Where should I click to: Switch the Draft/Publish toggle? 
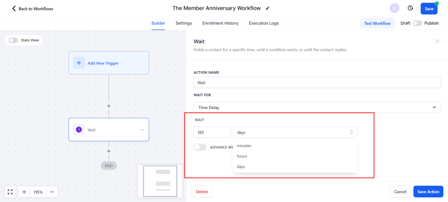(x=417, y=23)
